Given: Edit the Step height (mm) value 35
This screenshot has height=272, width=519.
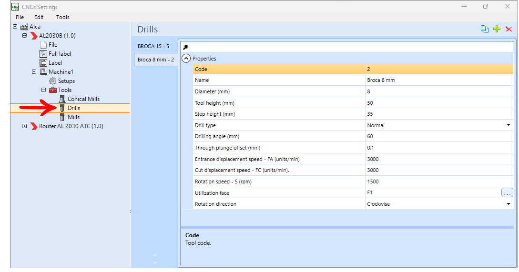Looking at the screenshot, I should coord(439,114).
